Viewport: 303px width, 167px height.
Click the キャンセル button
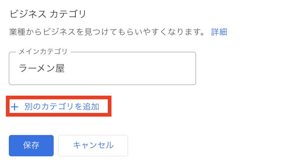(93, 145)
